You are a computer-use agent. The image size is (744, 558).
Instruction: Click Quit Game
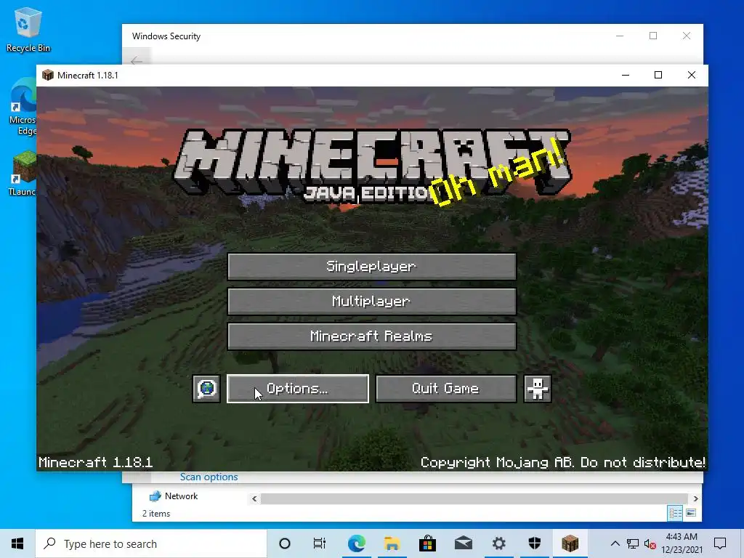pyautogui.click(x=446, y=389)
